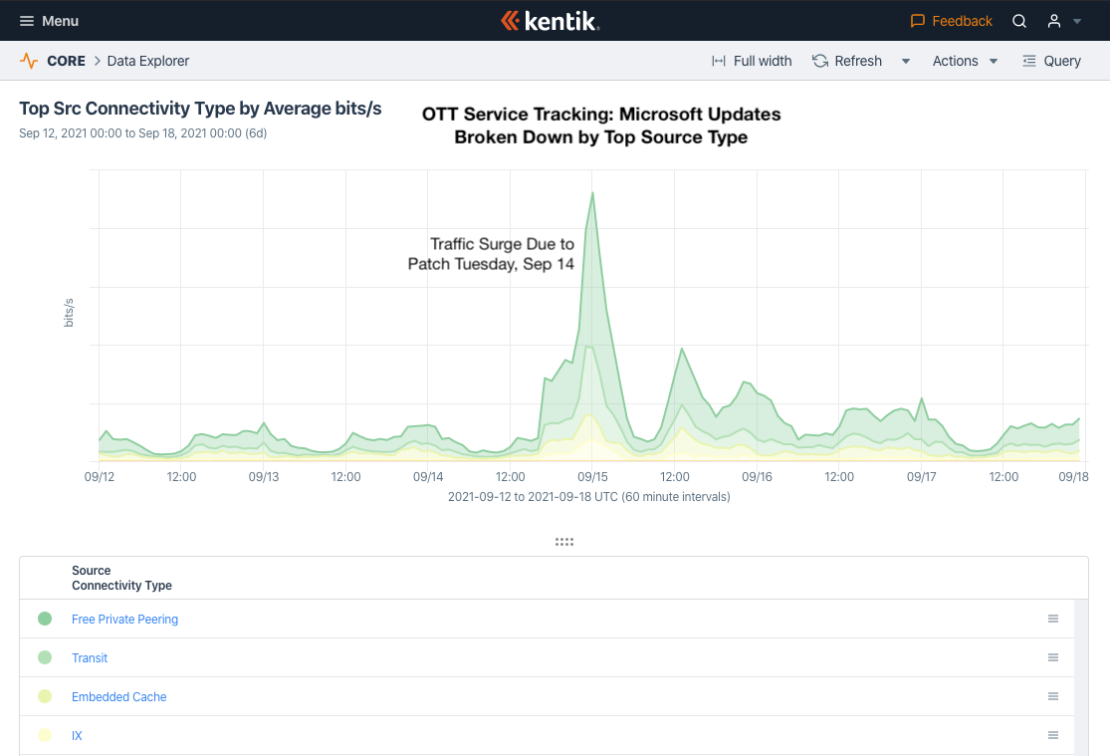
Task: Click the CORE pulse icon
Action: pos(28,61)
